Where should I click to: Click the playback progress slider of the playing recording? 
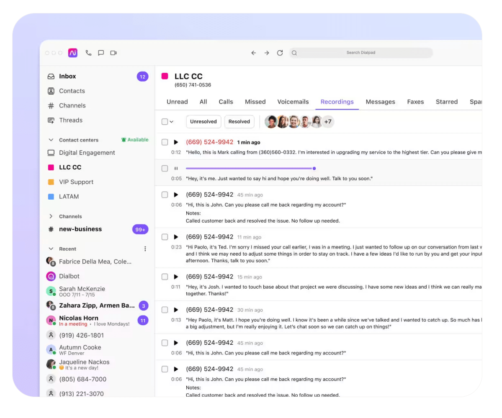(x=251, y=168)
